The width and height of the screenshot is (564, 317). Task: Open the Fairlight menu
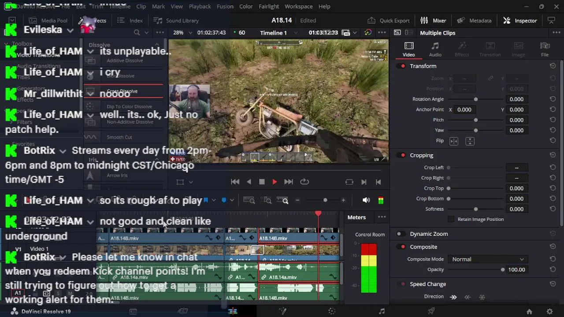pyautogui.click(x=269, y=6)
